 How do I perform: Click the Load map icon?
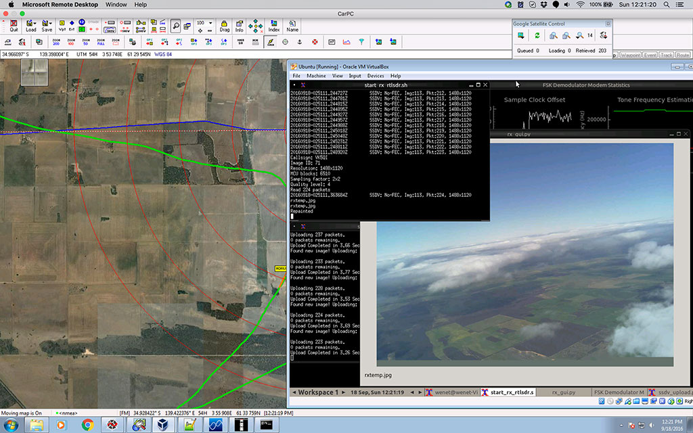pyautogui.click(x=30, y=26)
